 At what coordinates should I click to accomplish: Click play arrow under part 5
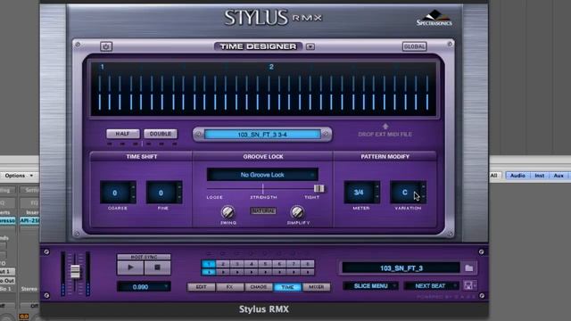pyautogui.click(x=265, y=272)
